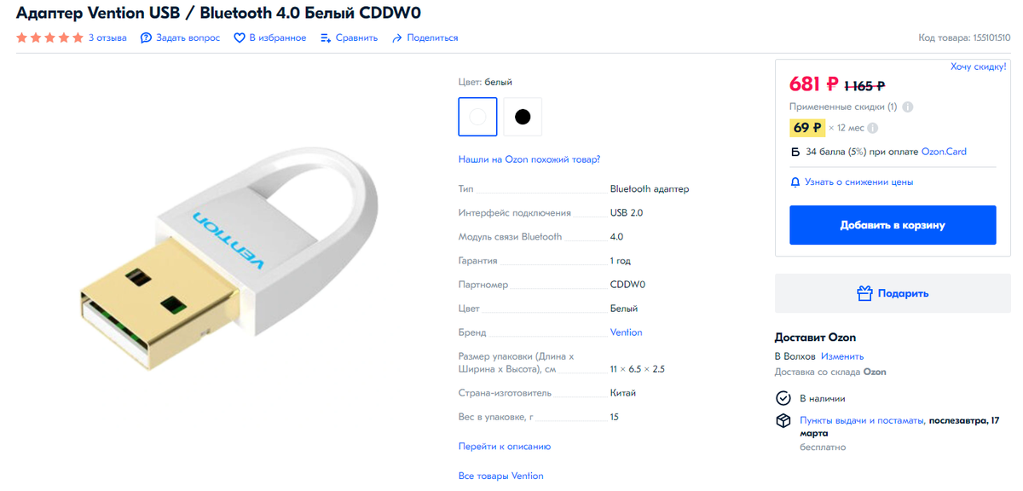1023x491 pixels.
Task: Click the 681 ₽ price
Action: [x=814, y=84]
